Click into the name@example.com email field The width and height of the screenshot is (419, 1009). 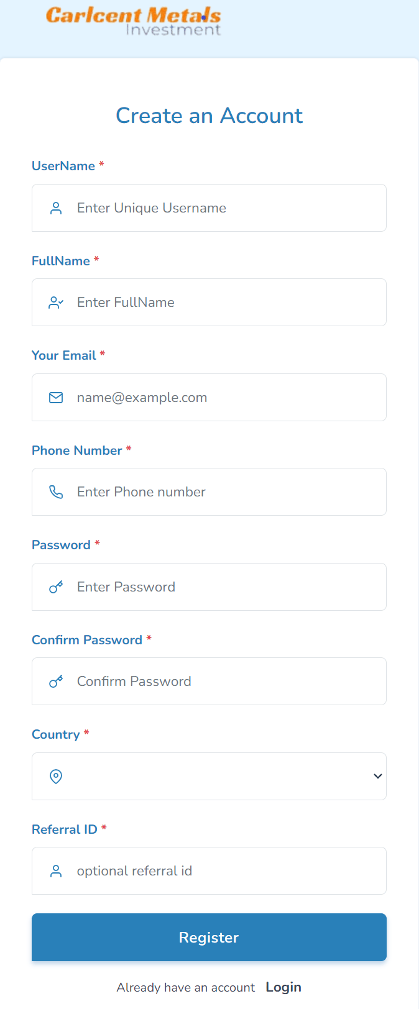click(224, 398)
